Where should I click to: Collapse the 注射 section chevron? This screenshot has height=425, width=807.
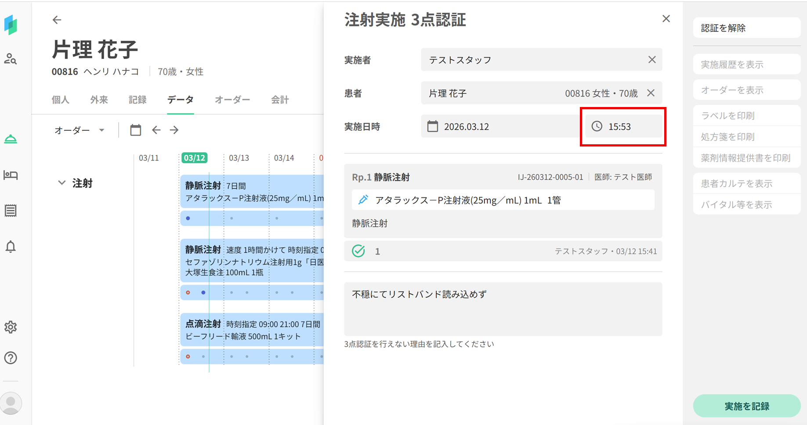pos(62,183)
